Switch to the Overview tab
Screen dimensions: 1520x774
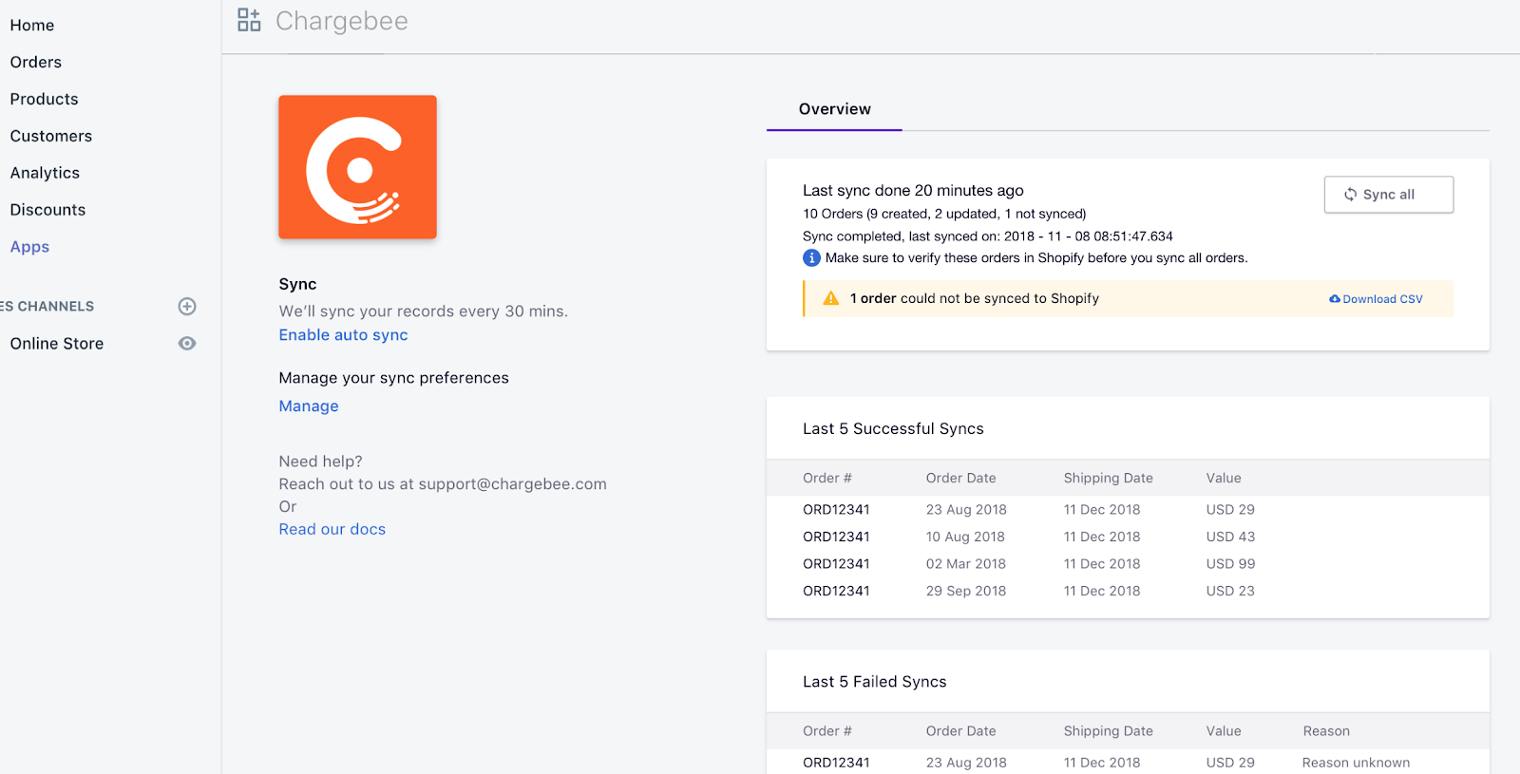[x=834, y=109]
